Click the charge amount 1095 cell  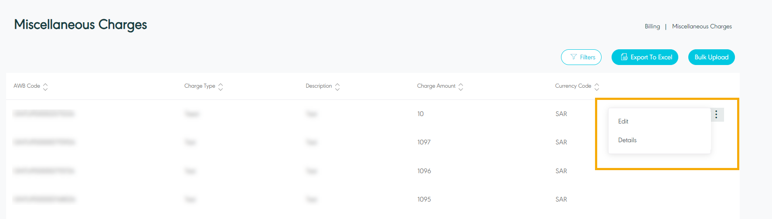[x=424, y=199]
